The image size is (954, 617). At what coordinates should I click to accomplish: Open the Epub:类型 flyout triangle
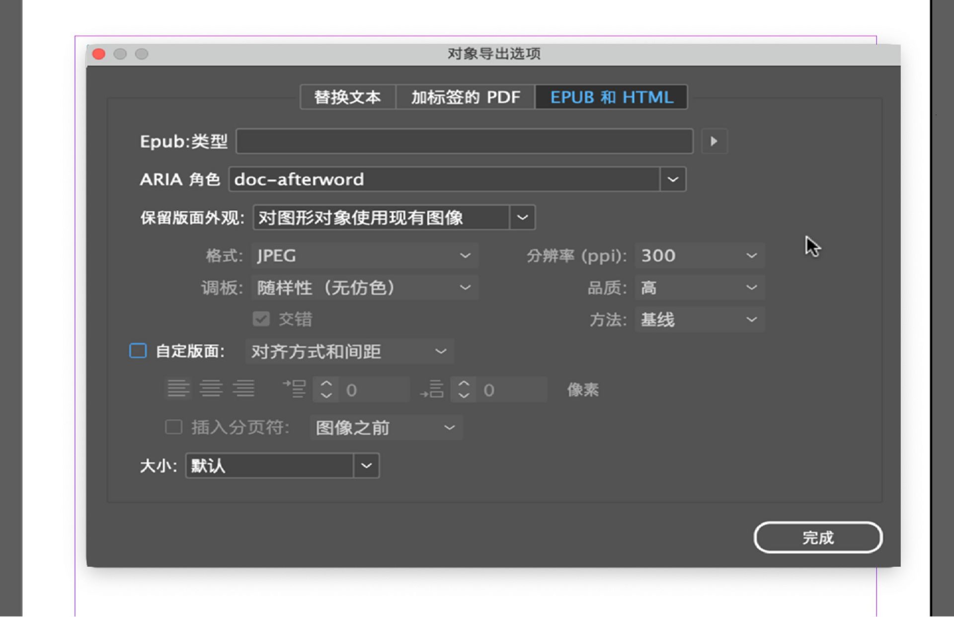point(714,142)
